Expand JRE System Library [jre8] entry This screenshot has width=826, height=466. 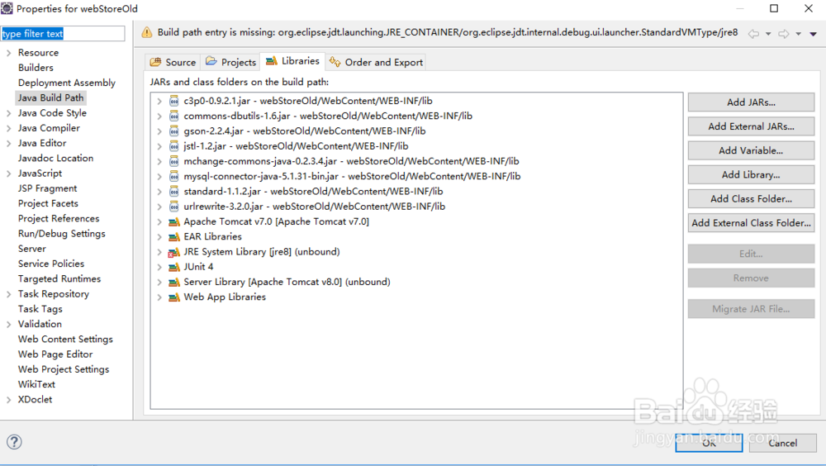[159, 252]
